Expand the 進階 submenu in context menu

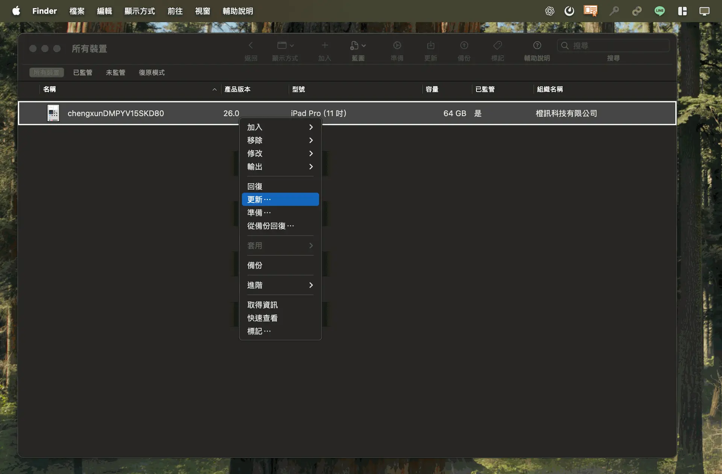(280, 285)
